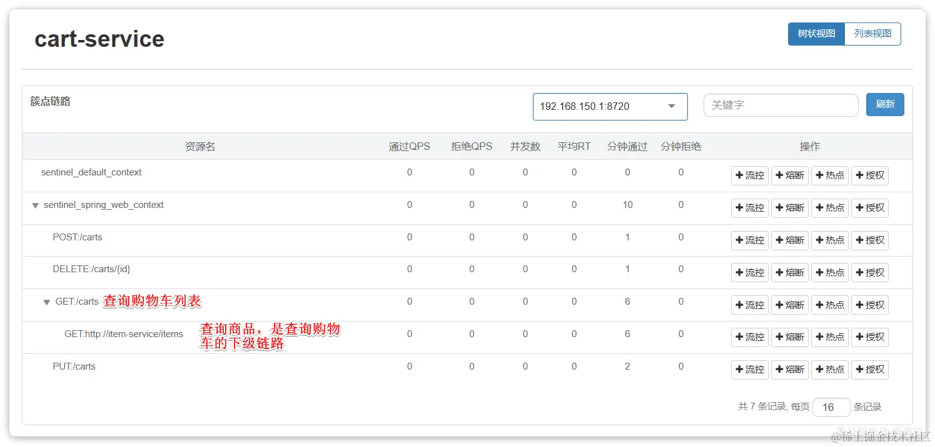This screenshot has width=935, height=447.
Task: Select the GET:http://item-service/items resource name
Action: coord(124,334)
